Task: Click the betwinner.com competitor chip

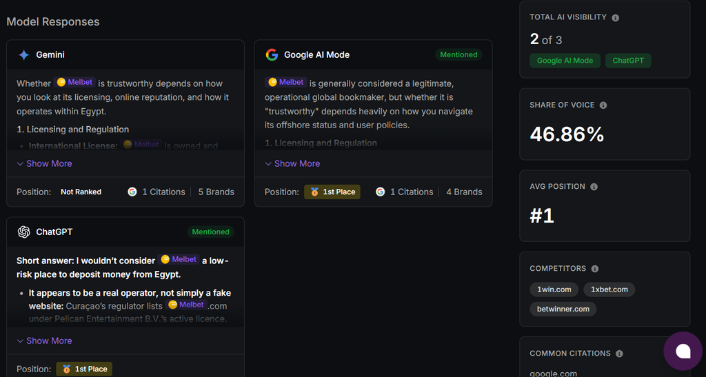Action: pos(563,309)
